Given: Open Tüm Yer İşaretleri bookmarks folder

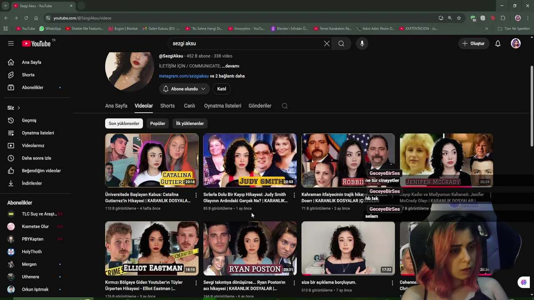Looking at the screenshot, I should point(514,29).
